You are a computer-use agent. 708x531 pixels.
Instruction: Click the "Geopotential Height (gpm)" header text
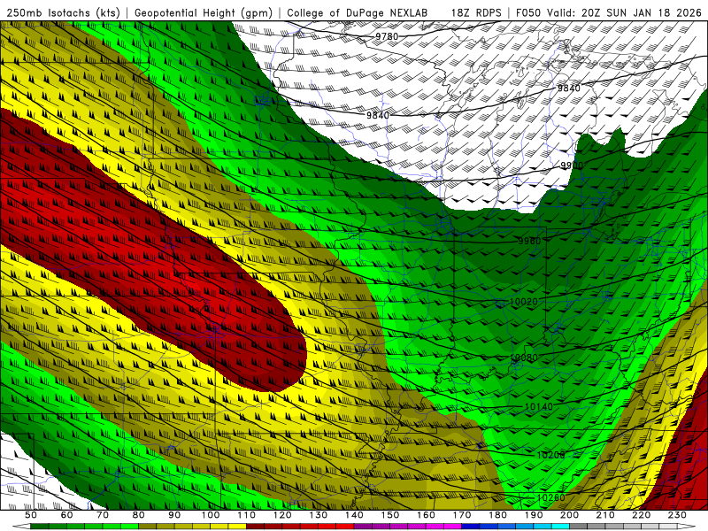[x=204, y=13]
